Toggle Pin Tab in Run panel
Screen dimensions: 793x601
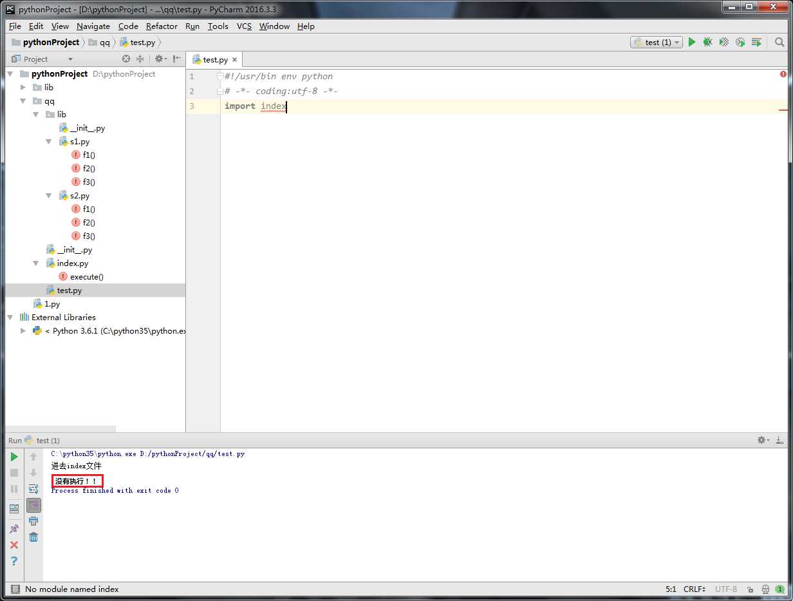click(x=14, y=529)
